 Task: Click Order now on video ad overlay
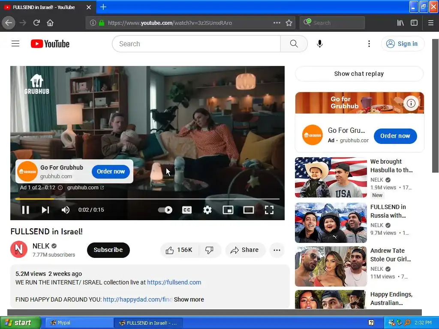click(111, 171)
